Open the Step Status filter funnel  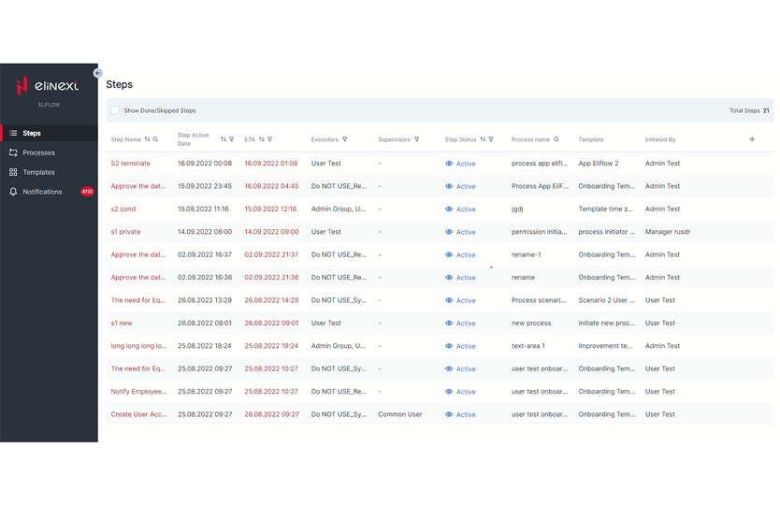[x=491, y=139]
